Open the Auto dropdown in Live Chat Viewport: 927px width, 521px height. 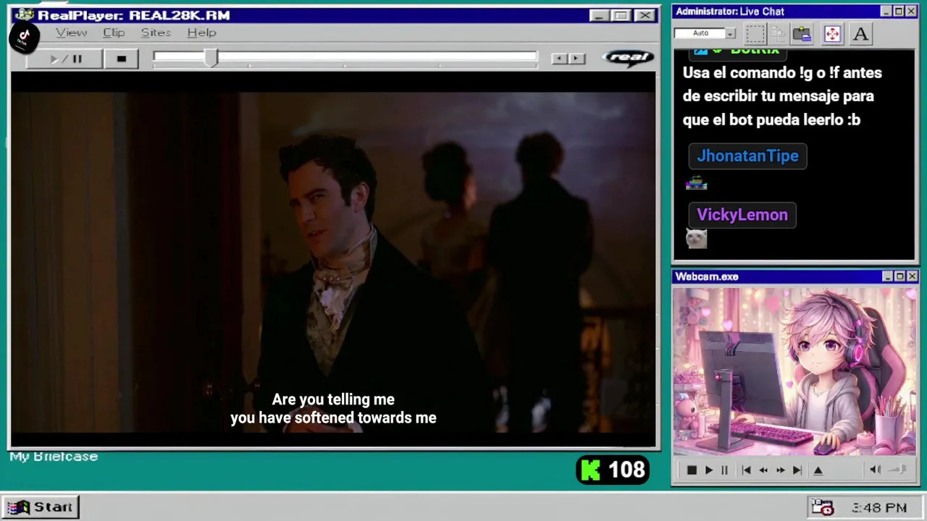[x=730, y=33]
